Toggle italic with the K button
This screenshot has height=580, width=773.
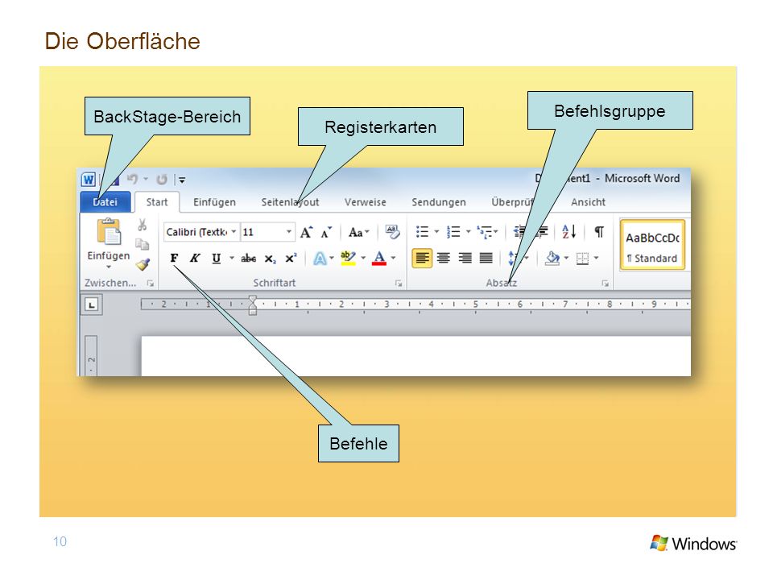tap(195, 258)
